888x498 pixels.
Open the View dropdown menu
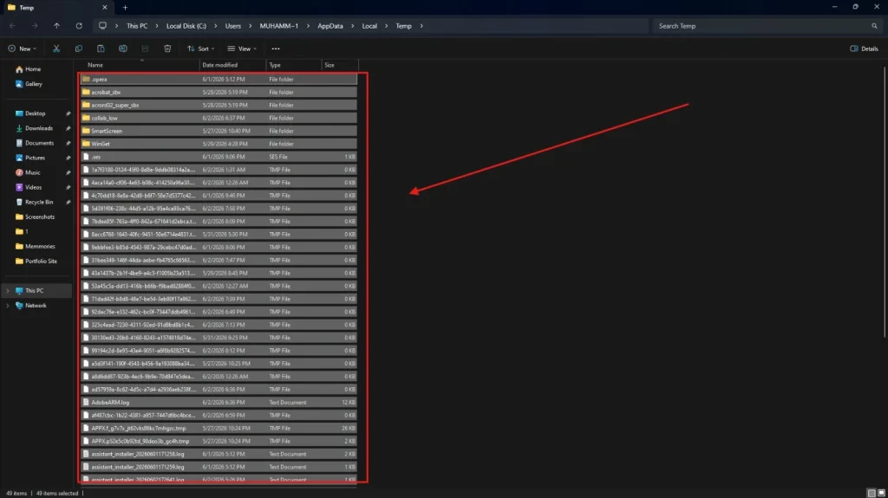click(242, 49)
